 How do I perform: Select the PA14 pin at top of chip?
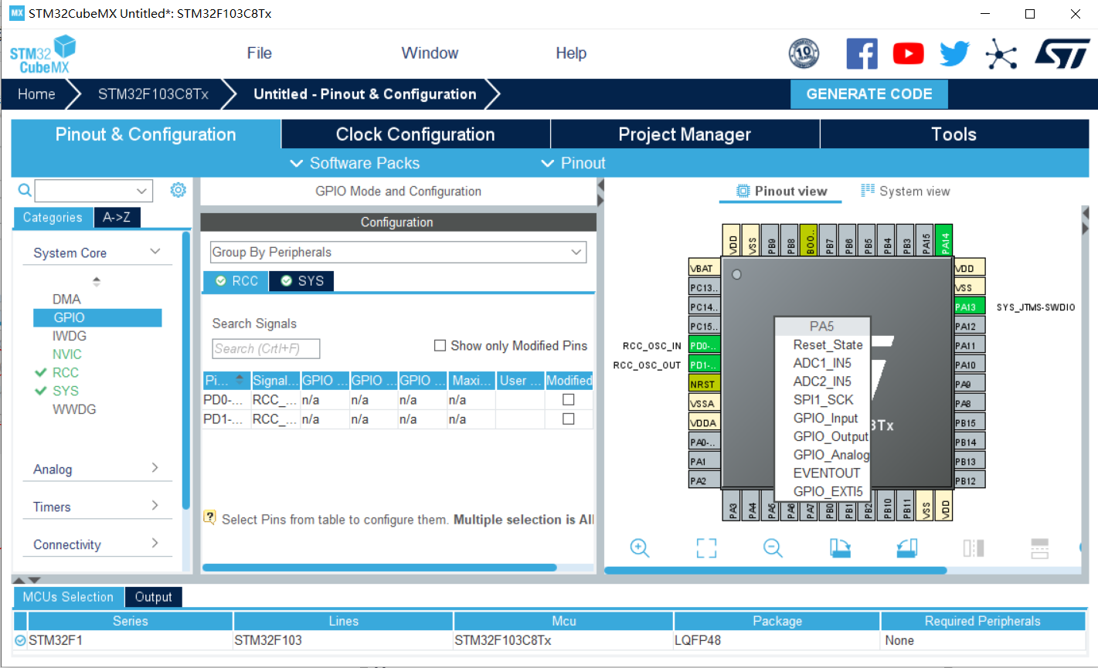tap(944, 239)
